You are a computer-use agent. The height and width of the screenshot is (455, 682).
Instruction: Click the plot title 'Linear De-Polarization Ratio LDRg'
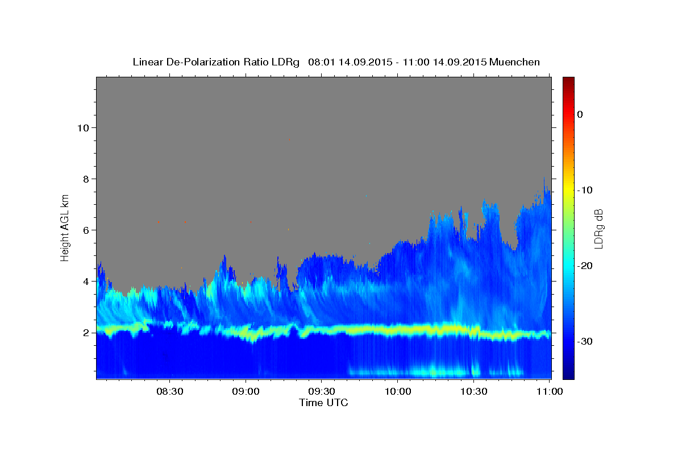[216, 62]
